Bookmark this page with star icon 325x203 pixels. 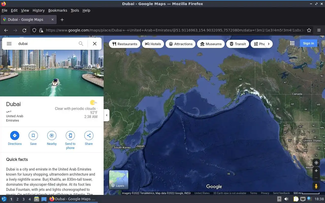(x=309, y=30)
